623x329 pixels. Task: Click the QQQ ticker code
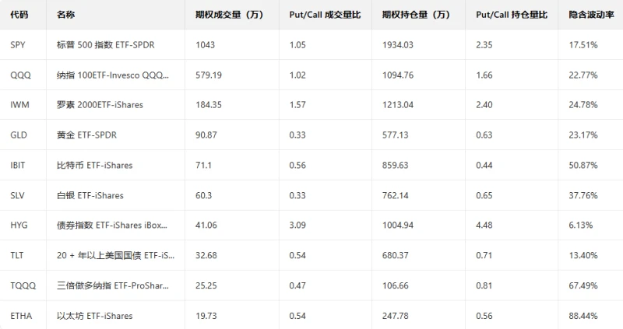(20, 75)
